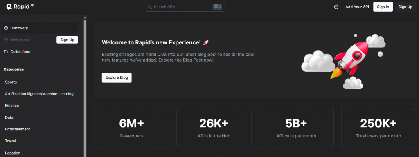Click the ⌘K shortcut badge

pos(217,7)
